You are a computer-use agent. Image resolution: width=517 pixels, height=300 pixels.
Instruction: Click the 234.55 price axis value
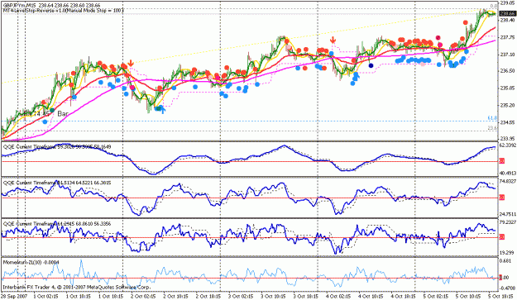(x=508, y=122)
